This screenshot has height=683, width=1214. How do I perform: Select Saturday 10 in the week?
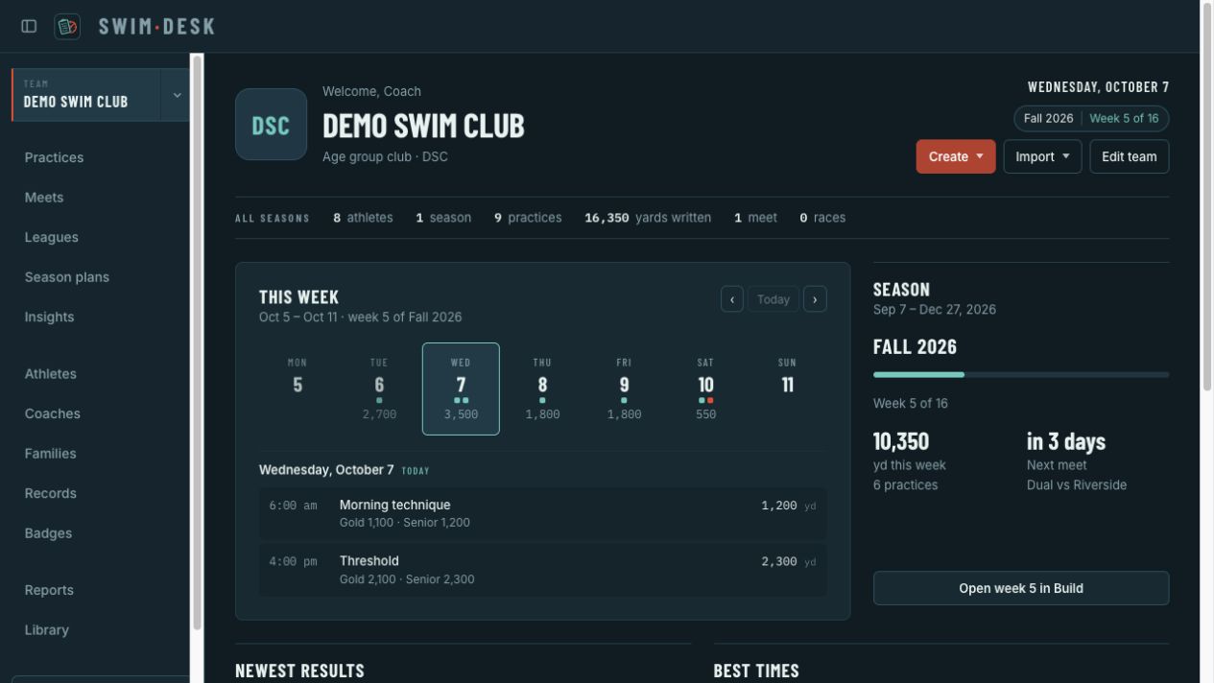coord(705,389)
